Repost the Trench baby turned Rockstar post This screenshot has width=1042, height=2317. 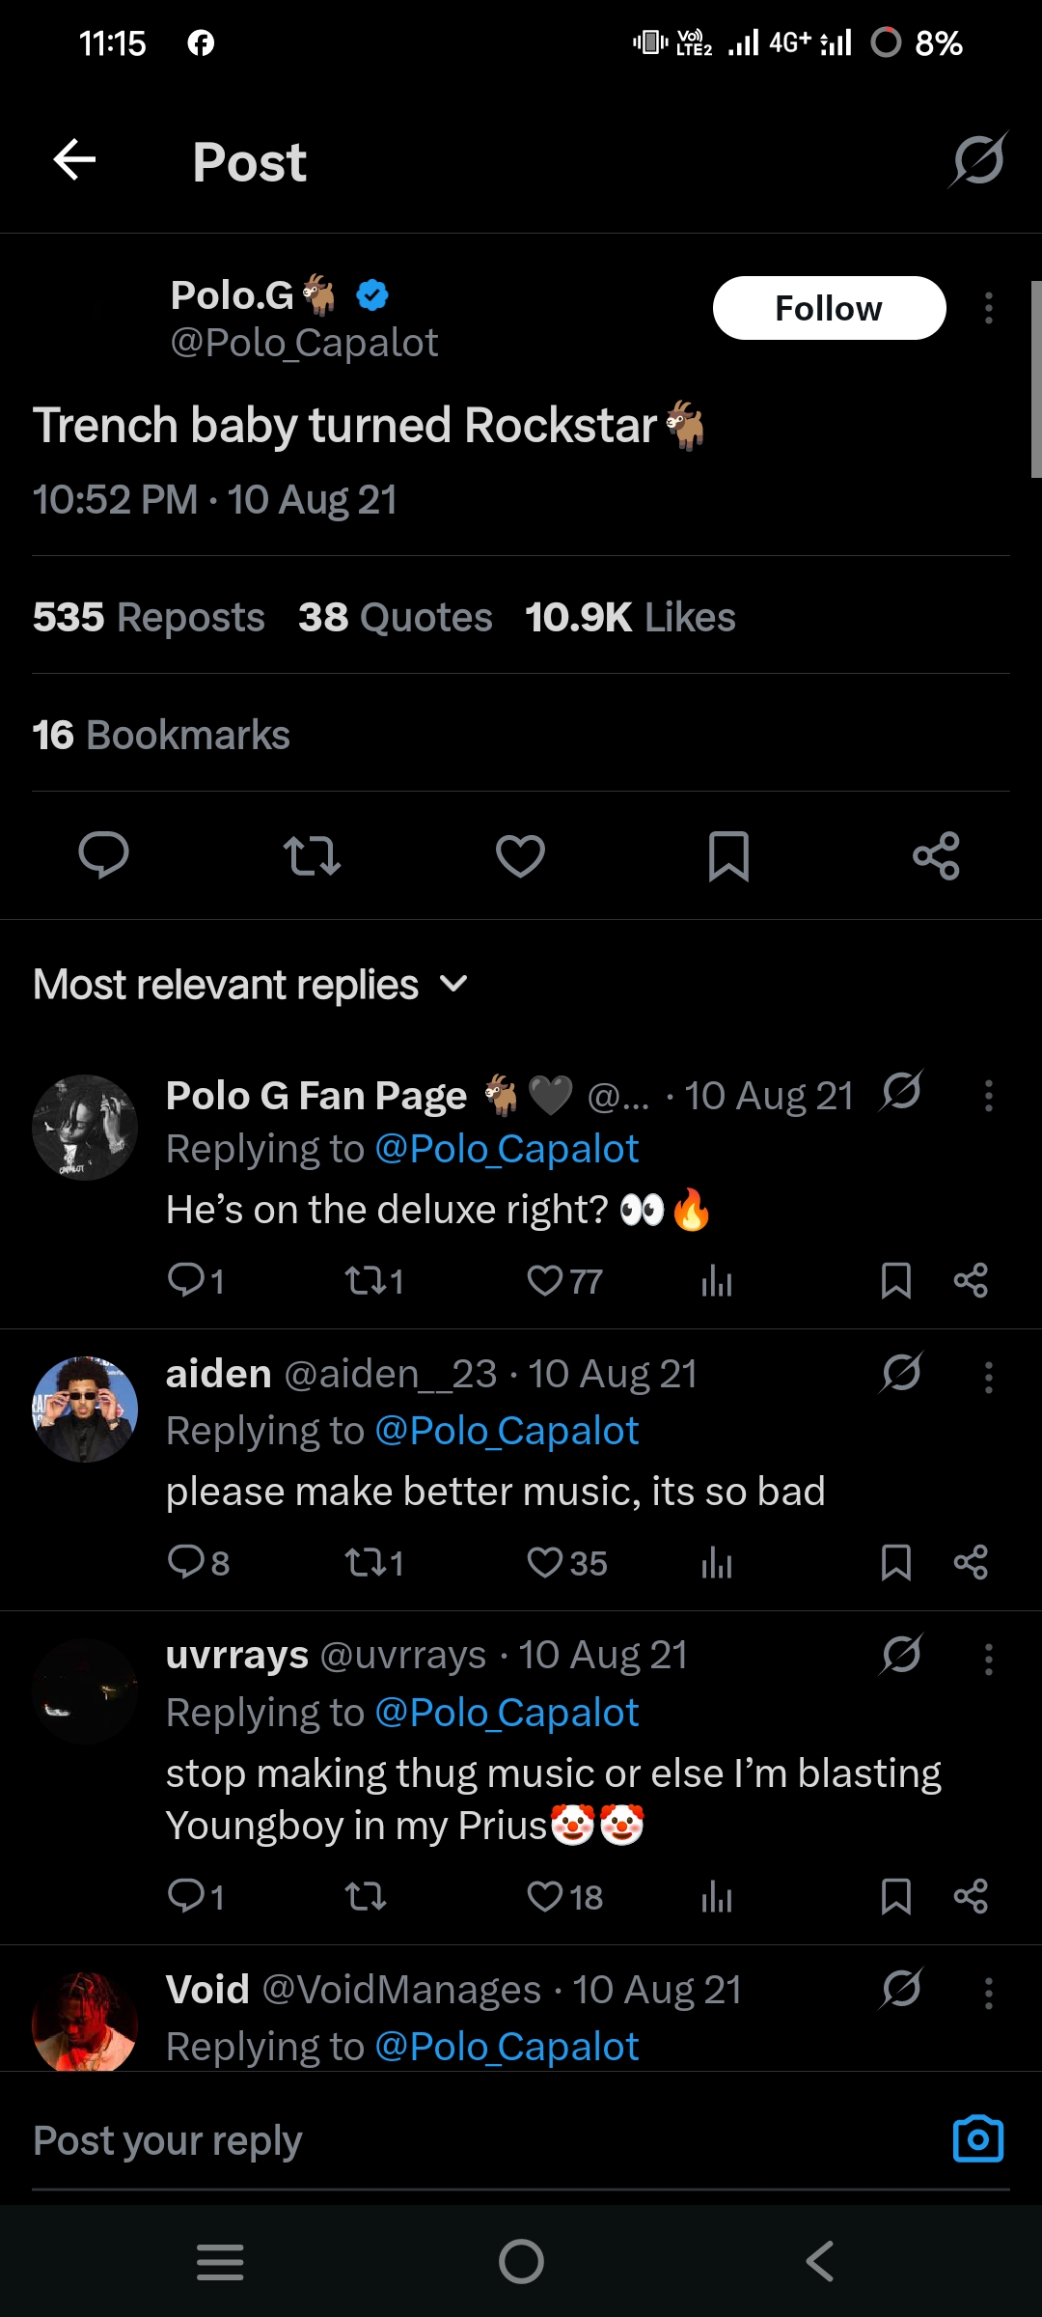point(312,855)
